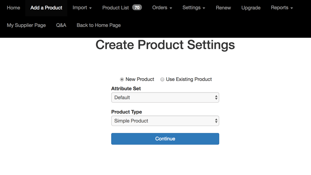This screenshot has width=311, height=175.
Task: Open the Attribute Set dropdown
Action: click(x=165, y=98)
